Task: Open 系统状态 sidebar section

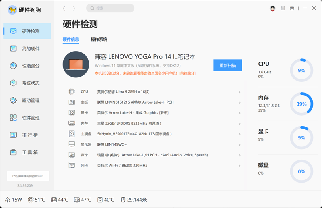Action: click(27, 83)
